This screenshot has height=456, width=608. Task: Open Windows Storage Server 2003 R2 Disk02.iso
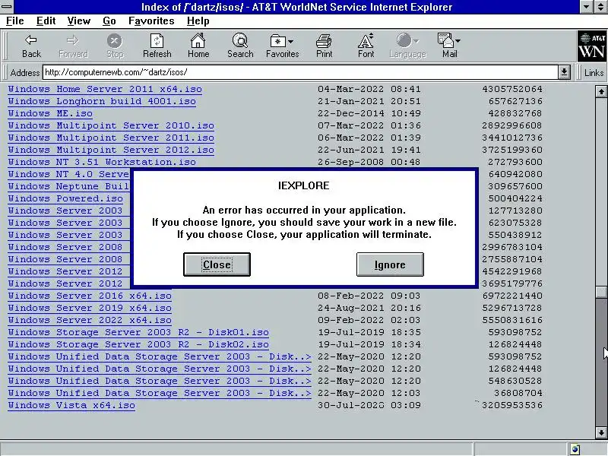(x=138, y=344)
